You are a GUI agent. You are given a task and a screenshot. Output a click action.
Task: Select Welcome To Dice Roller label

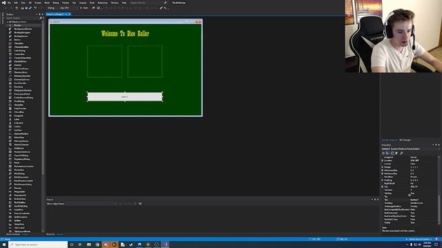point(125,34)
